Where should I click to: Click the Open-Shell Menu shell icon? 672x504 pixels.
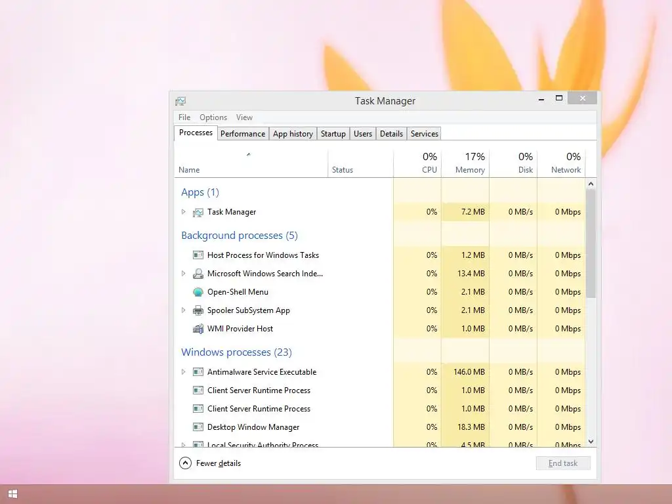[x=198, y=292]
